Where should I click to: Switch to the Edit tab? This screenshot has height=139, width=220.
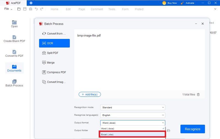[68, 9]
